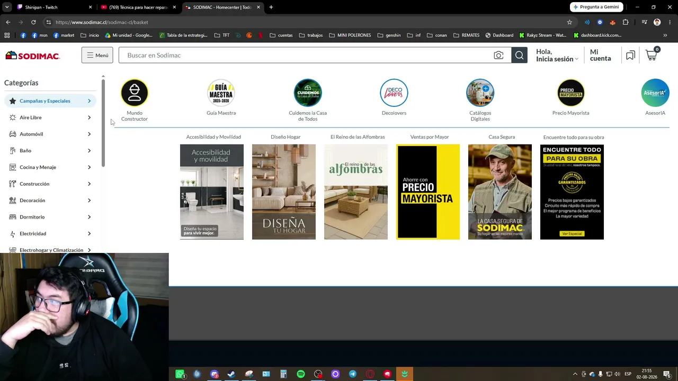Search by image with the camera icon

point(498,55)
